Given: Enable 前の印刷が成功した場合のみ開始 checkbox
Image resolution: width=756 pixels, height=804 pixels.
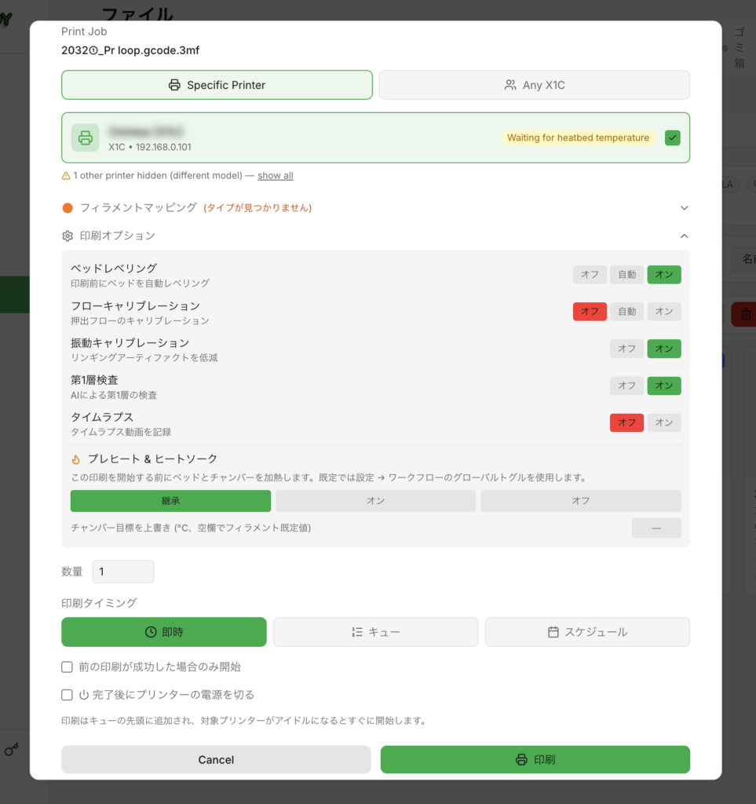Looking at the screenshot, I should (x=68, y=667).
